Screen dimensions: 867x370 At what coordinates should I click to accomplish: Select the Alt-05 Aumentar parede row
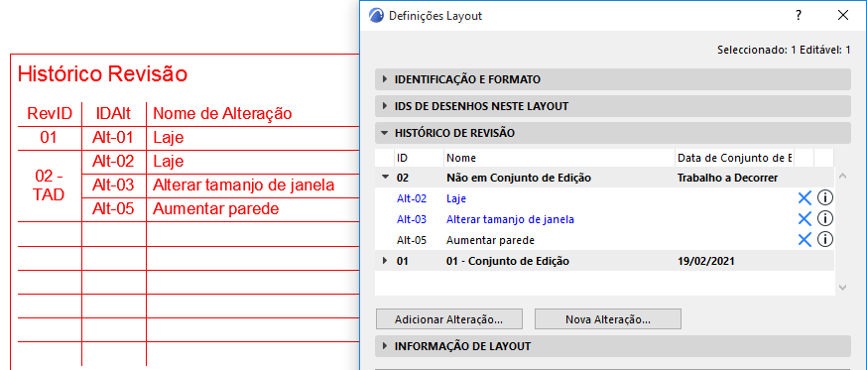[604, 240]
